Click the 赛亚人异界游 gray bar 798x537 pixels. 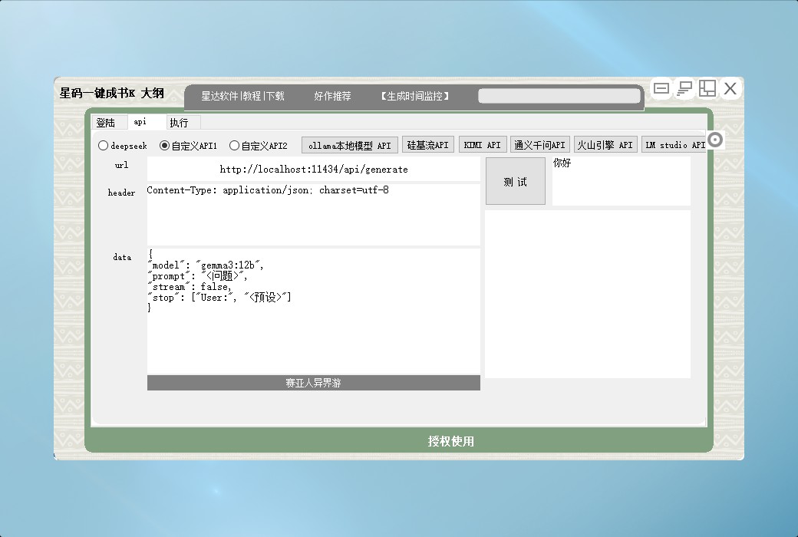pyautogui.click(x=313, y=383)
